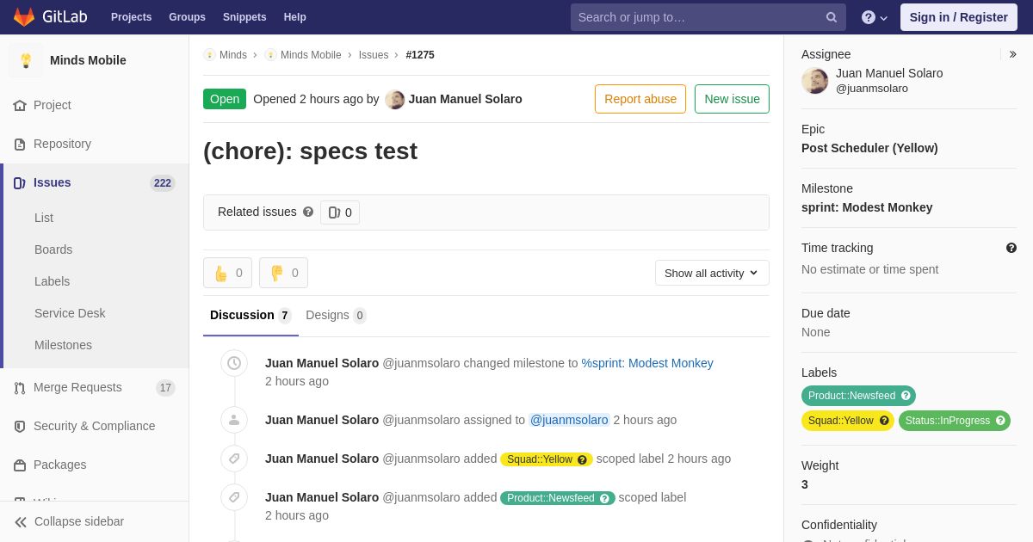Image resolution: width=1033 pixels, height=542 pixels.
Task: Give a thumbs up reaction
Action: [x=227, y=273]
